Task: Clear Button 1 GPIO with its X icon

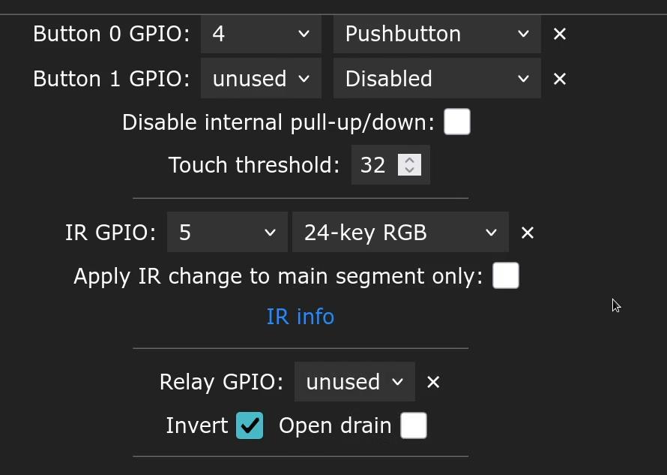Action: tap(559, 79)
